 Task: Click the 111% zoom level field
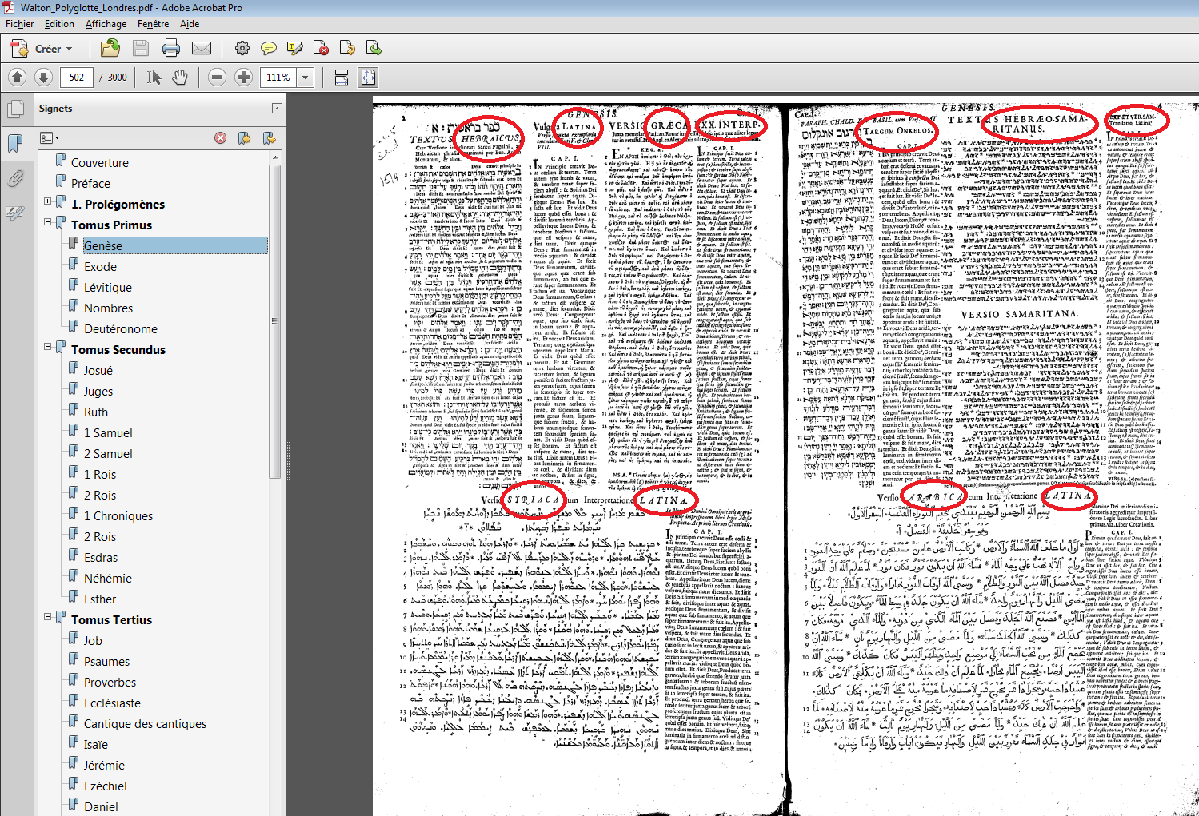point(278,77)
